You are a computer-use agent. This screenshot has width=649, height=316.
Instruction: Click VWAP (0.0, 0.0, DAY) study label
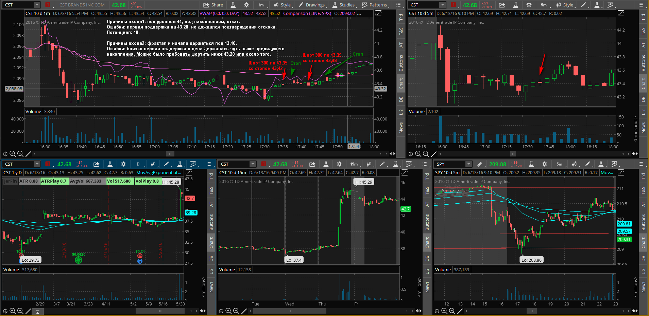pos(220,14)
